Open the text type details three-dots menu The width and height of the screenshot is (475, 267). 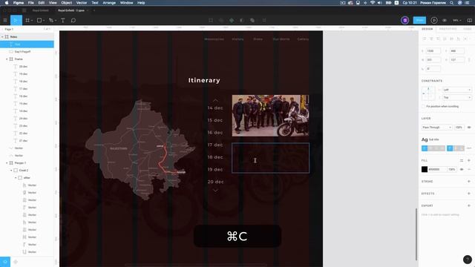(469, 148)
